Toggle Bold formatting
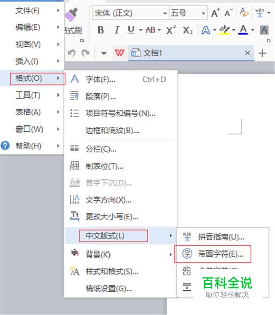This screenshot has height=315, width=275. 101,30
